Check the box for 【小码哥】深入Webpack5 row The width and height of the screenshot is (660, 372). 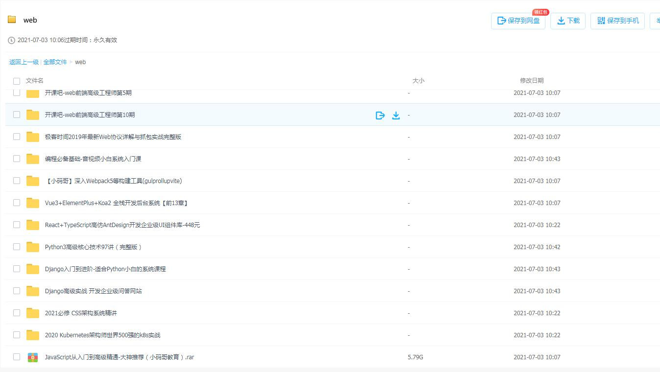17,181
